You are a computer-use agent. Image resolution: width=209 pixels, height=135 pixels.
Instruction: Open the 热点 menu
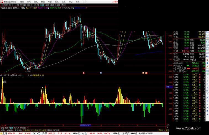[78, 2]
